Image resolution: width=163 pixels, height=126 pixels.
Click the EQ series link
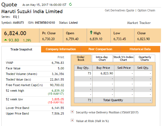[x=15, y=17]
